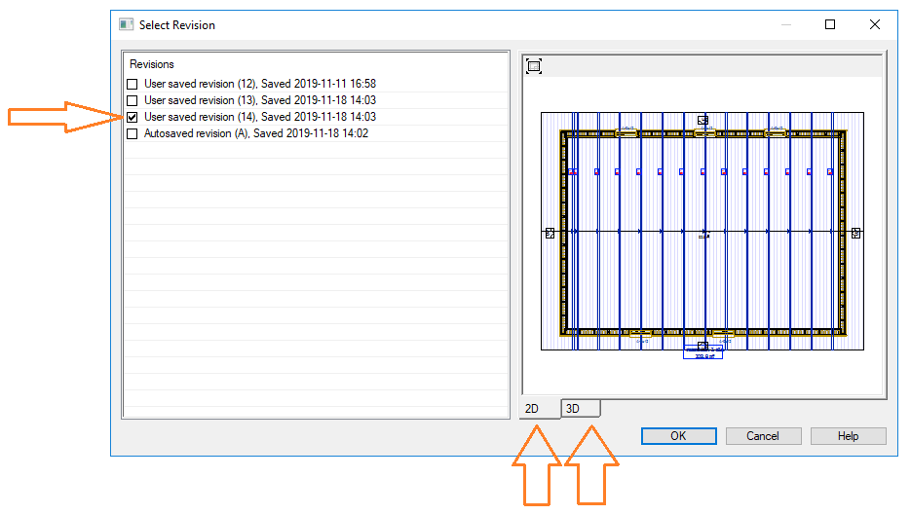Open Help for revision selection

click(x=848, y=436)
